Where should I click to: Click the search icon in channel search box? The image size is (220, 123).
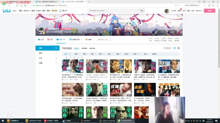pyautogui.click(x=110, y=40)
